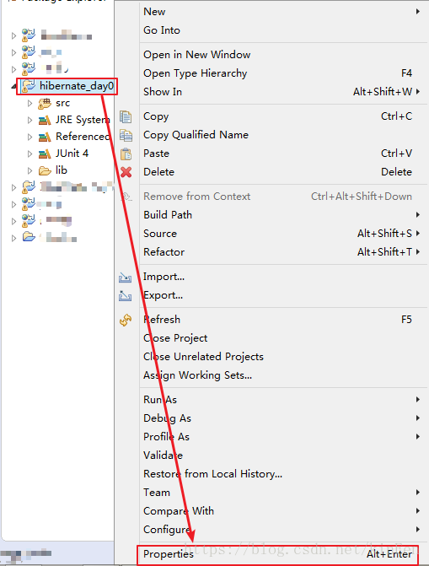Open the Build Path submenu arrow

point(418,215)
